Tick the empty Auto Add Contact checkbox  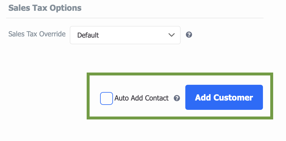pyautogui.click(x=106, y=98)
